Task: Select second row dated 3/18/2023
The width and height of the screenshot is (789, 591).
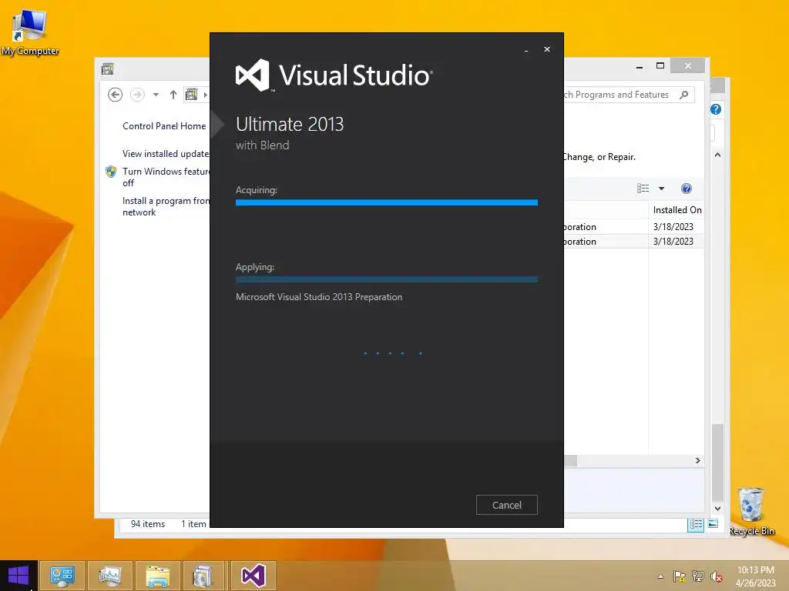Action: tap(633, 241)
